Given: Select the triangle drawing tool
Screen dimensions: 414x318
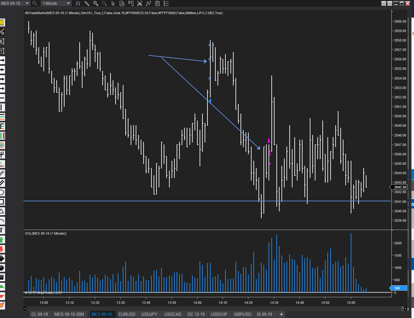Looking at the screenshot, I should [x=2, y=211].
